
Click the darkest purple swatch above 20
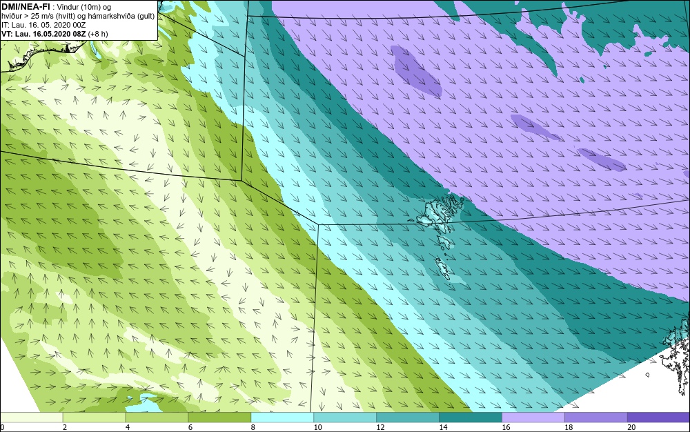click(x=658, y=417)
